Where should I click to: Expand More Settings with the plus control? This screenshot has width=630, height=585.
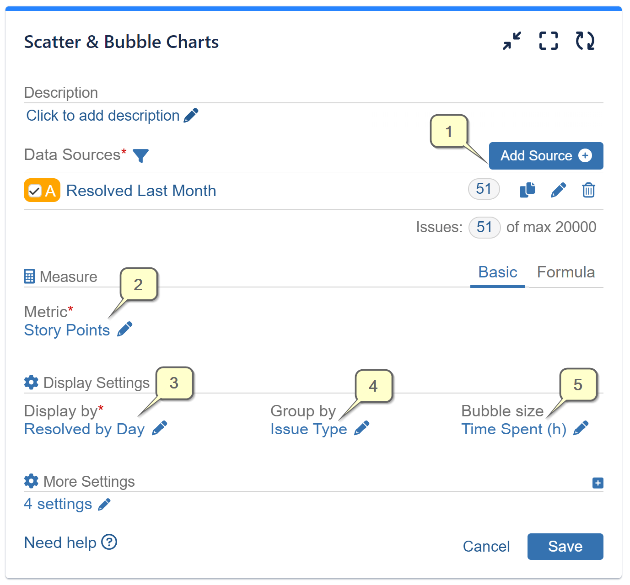(598, 483)
